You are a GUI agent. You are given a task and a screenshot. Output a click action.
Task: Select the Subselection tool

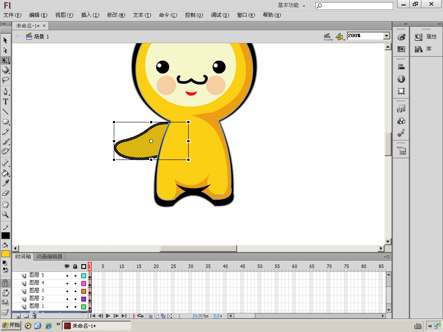[5, 50]
